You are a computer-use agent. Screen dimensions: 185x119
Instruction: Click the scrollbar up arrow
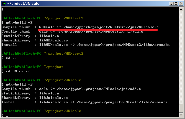[181, 9]
